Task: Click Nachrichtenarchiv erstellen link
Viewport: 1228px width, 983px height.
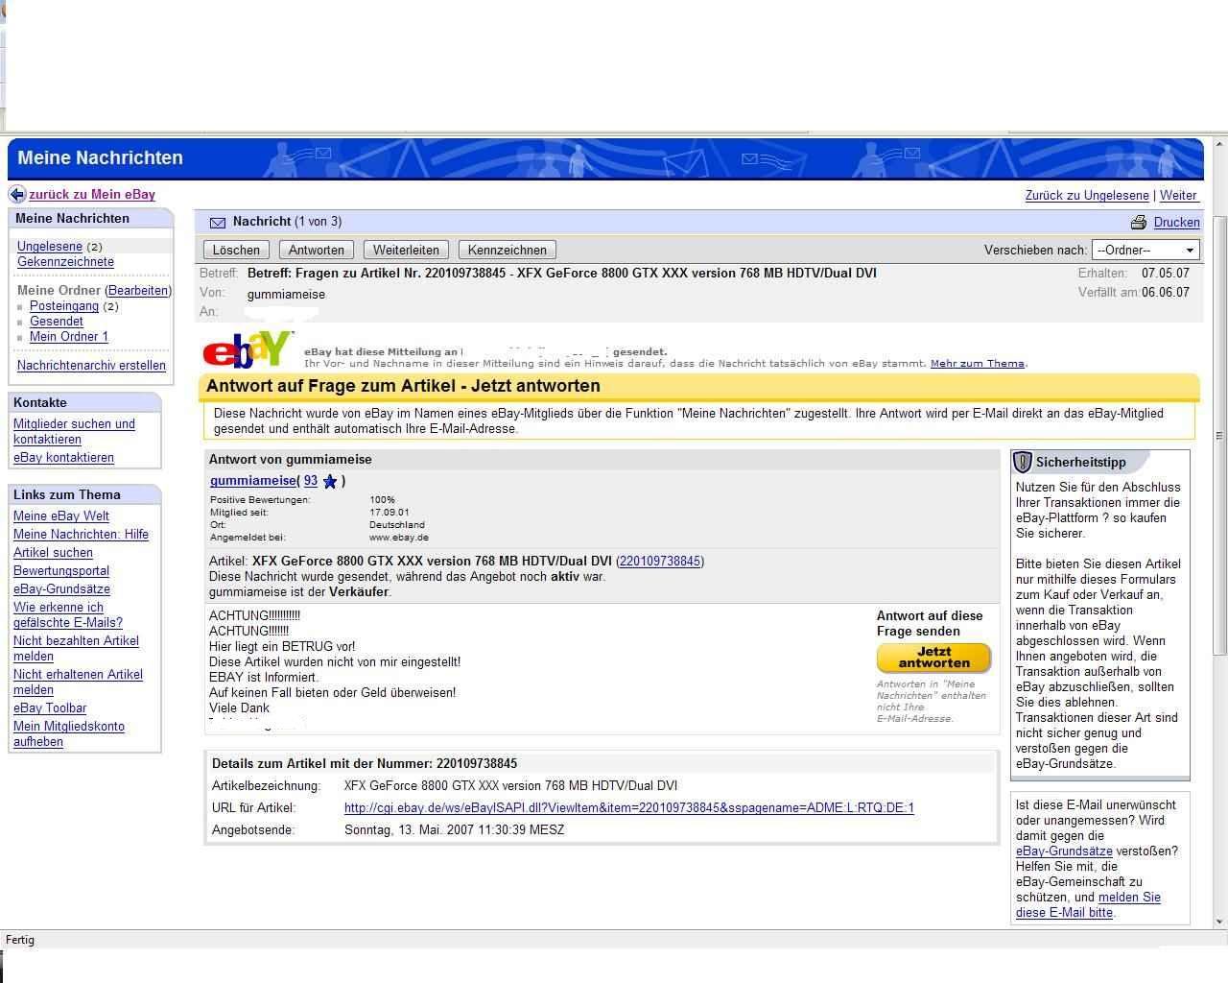Action: click(91, 366)
